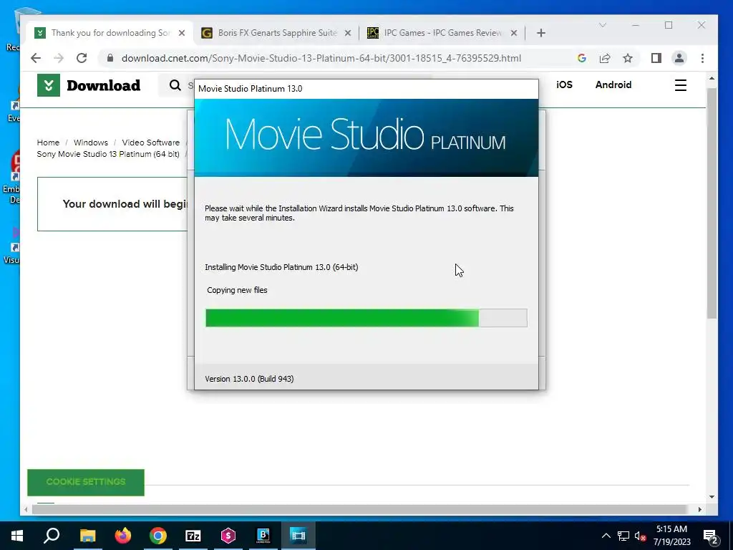The width and height of the screenshot is (733, 550).
Task: Click the page vertical scrollbar thumb
Action: tap(711, 203)
